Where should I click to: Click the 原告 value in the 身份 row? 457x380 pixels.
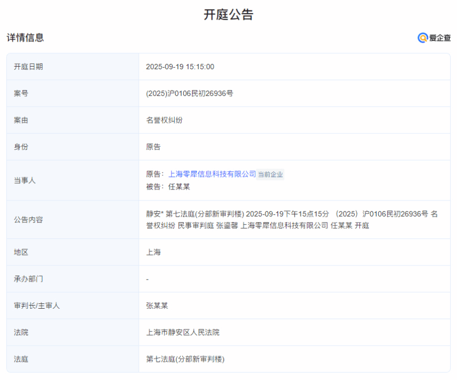click(153, 147)
